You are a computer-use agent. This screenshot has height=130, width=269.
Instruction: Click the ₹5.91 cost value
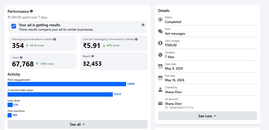92,45
